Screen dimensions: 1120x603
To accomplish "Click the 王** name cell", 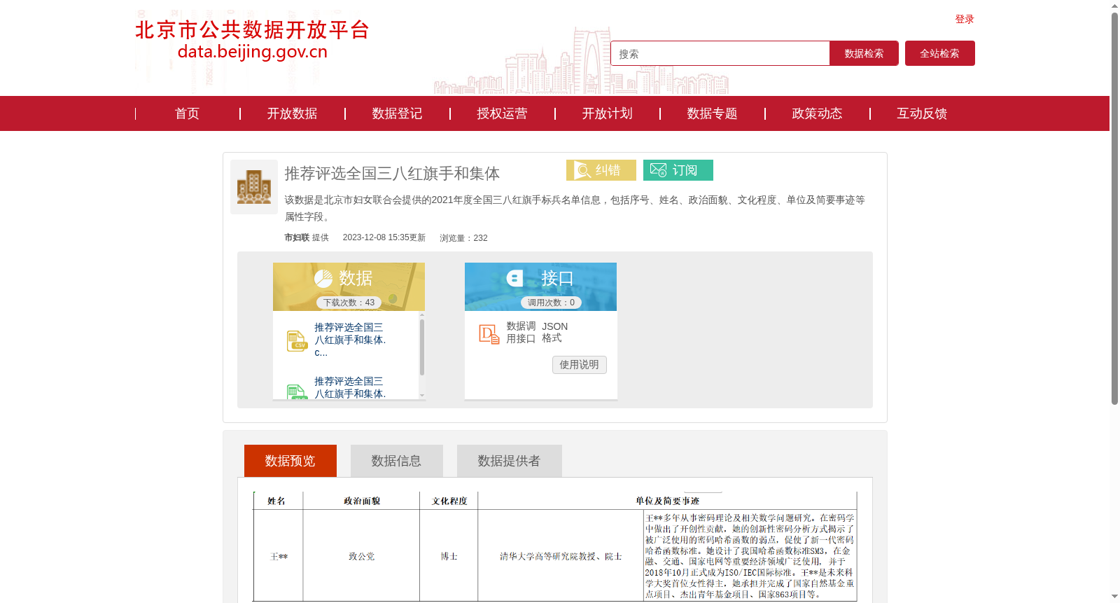I will point(279,557).
